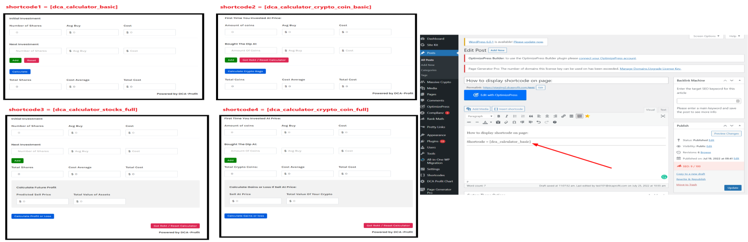
Task: Click red Reset button in shortcode1 calculator
Action: 31,60
